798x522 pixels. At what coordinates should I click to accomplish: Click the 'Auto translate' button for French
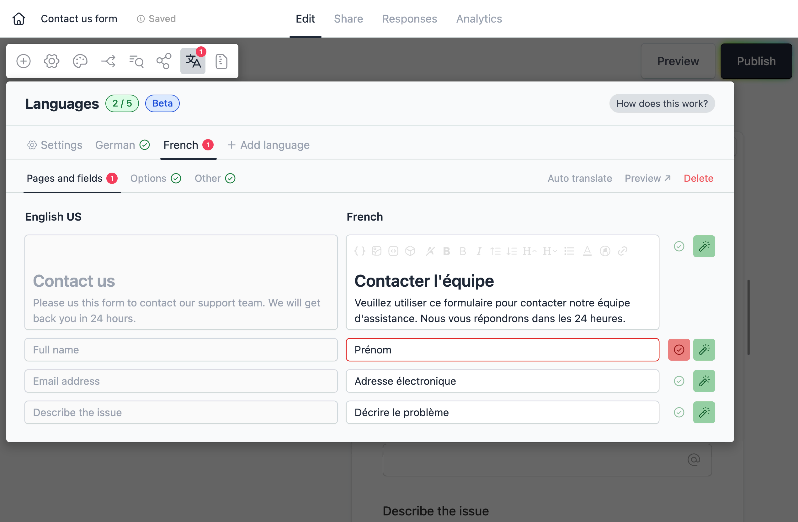(579, 178)
